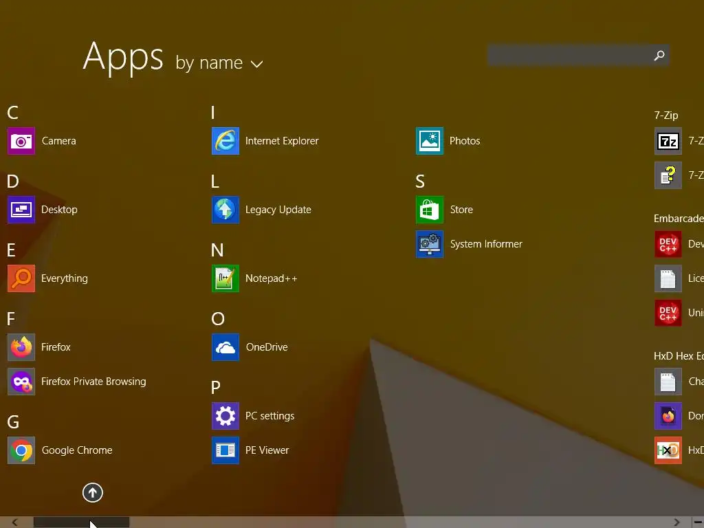Launch the PE Viewer icon
This screenshot has width=704, height=528.
coord(225,450)
